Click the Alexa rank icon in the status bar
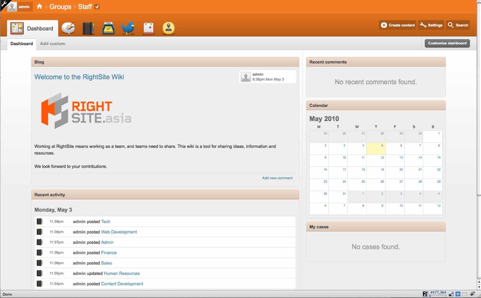The image size is (481, 298). point(426,294)
